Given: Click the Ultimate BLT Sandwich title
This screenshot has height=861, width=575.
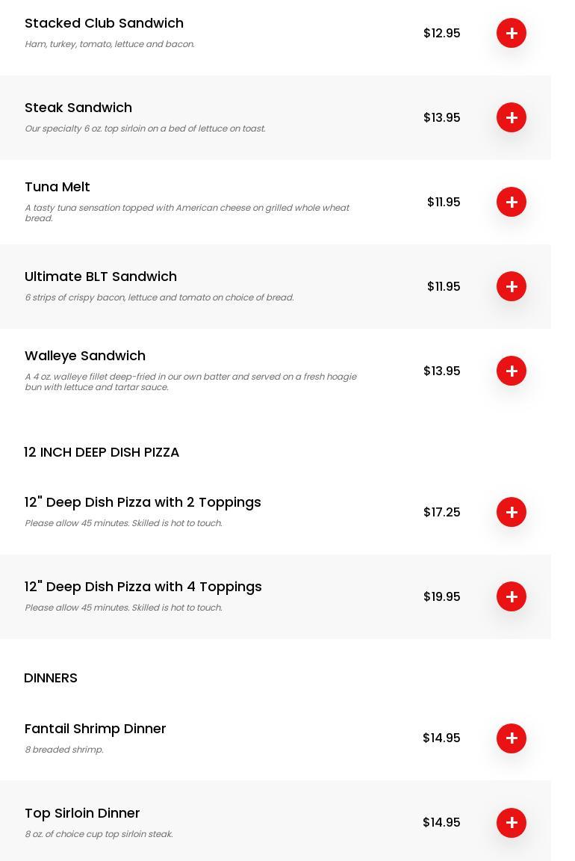Looking at the screenshot, I should (101, 277).
